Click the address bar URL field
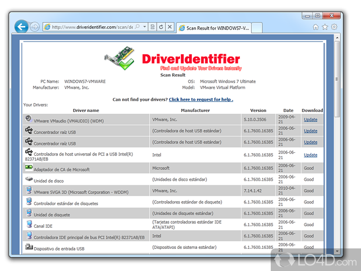 coord(90,27)
